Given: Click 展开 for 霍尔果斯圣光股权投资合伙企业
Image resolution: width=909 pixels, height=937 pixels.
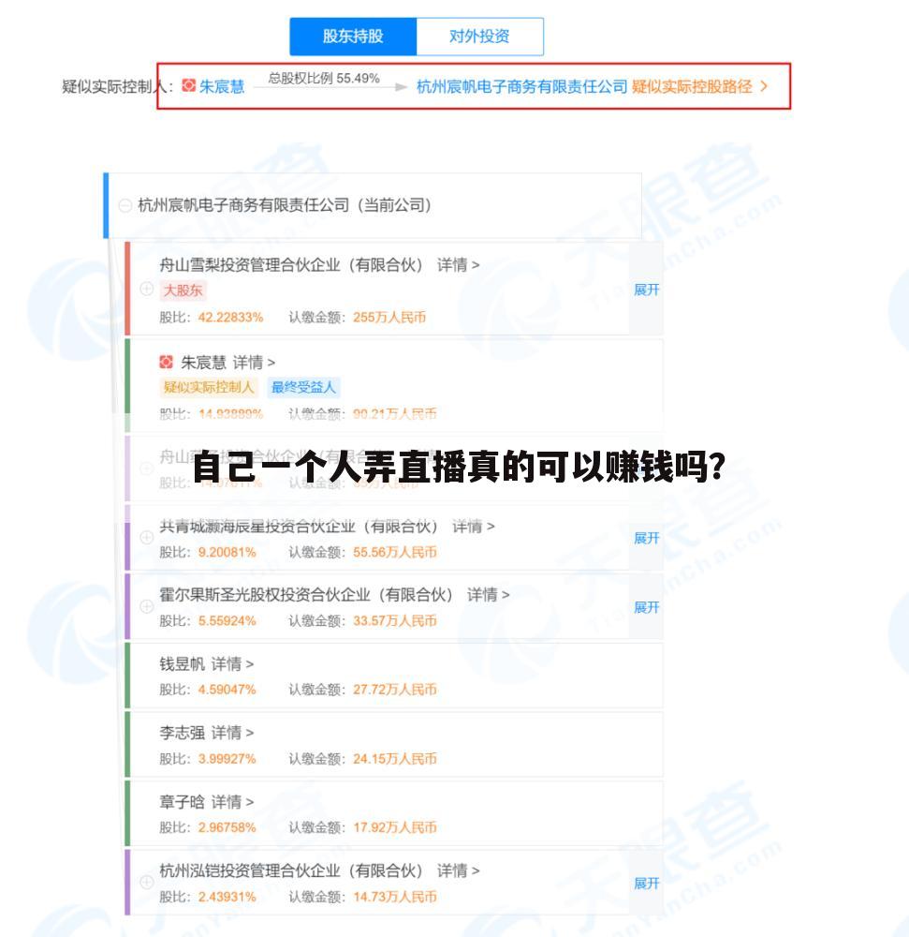Looking at the screenshot, I should click(646, 607).
